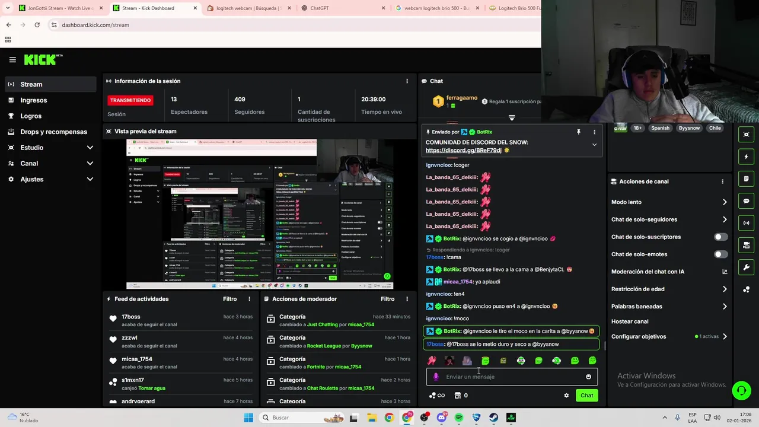Click the green Chat send button
This screenshot has width=759, height=427.
point(586,396)
